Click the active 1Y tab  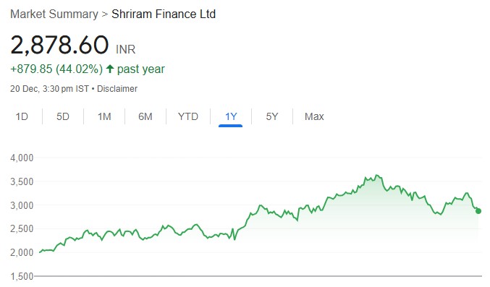point(231,116)
